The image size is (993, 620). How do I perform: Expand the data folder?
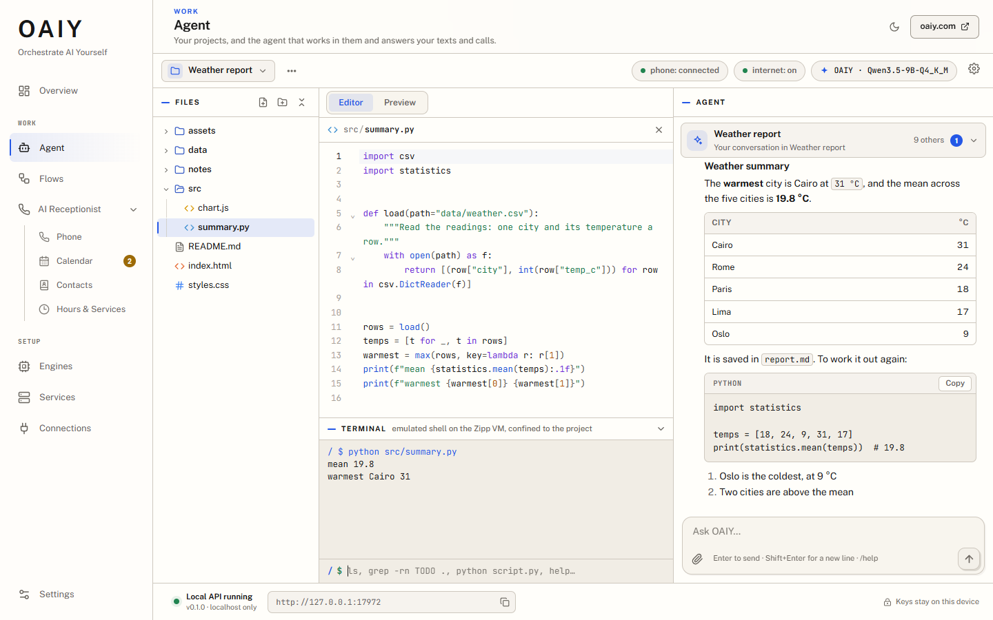166,150
